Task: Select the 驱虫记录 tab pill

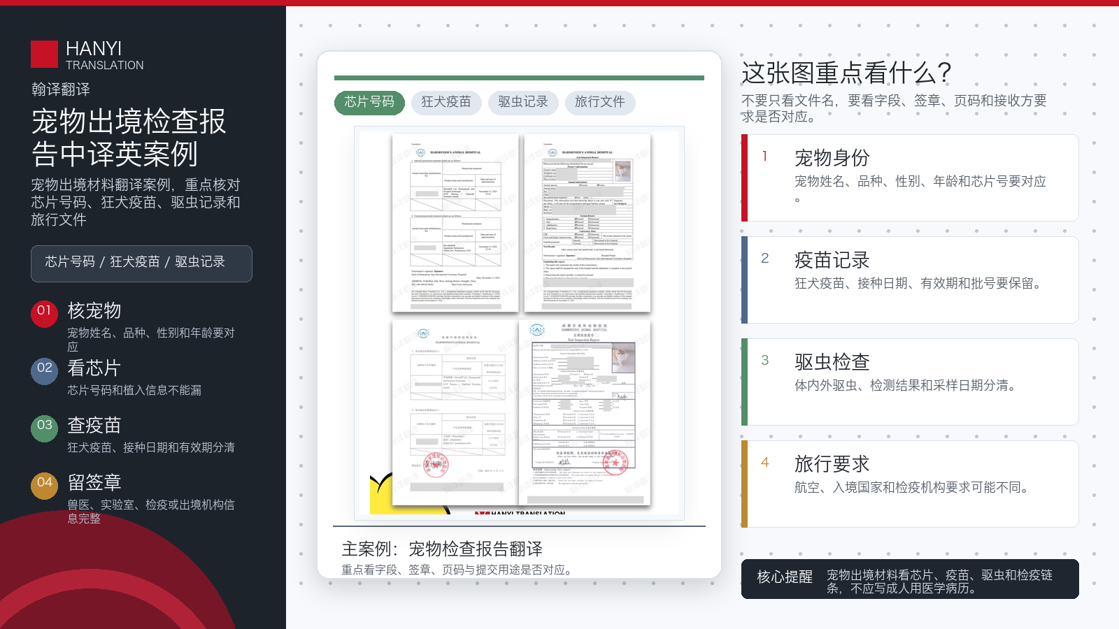Action: [523, 102]
